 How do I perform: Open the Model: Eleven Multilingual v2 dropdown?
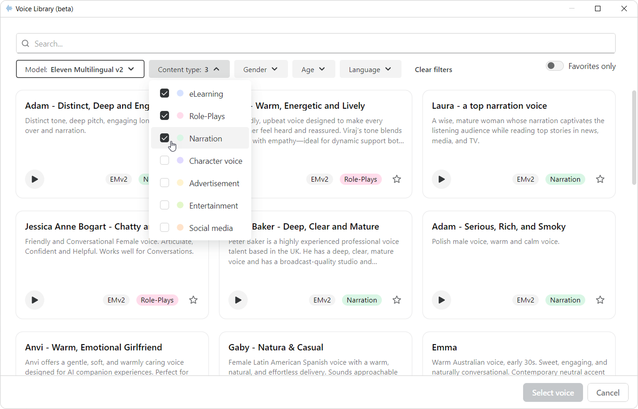80,69
